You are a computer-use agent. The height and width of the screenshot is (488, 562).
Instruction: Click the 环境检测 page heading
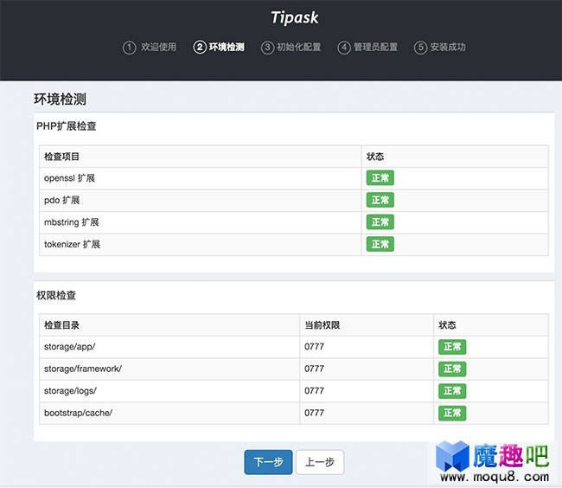pyautogui.click(x=61, y=100)
